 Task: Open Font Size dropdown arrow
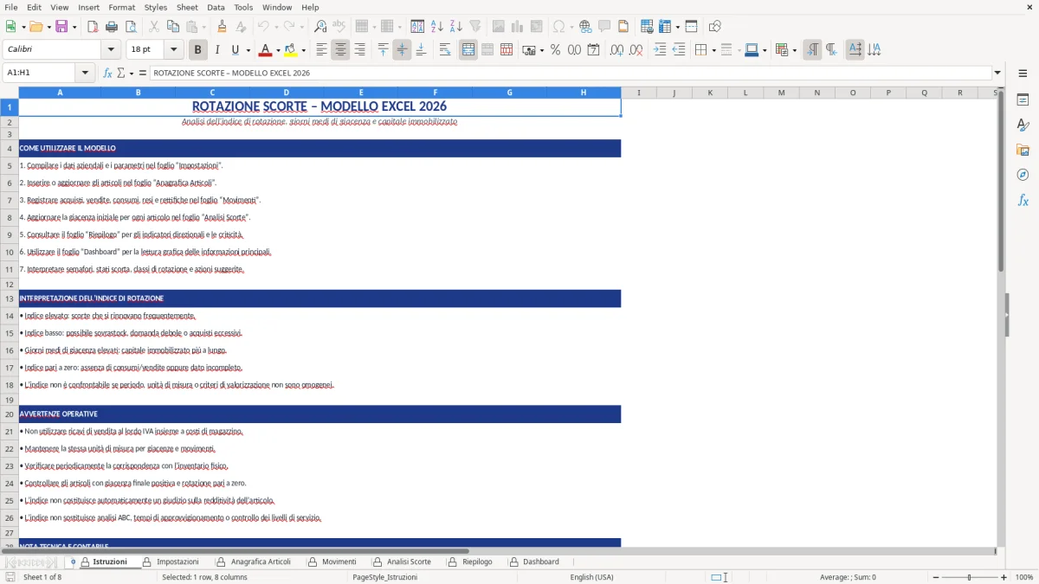[174, 50]
